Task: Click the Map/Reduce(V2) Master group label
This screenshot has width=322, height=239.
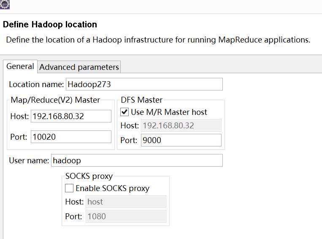Action: point(55,100)
